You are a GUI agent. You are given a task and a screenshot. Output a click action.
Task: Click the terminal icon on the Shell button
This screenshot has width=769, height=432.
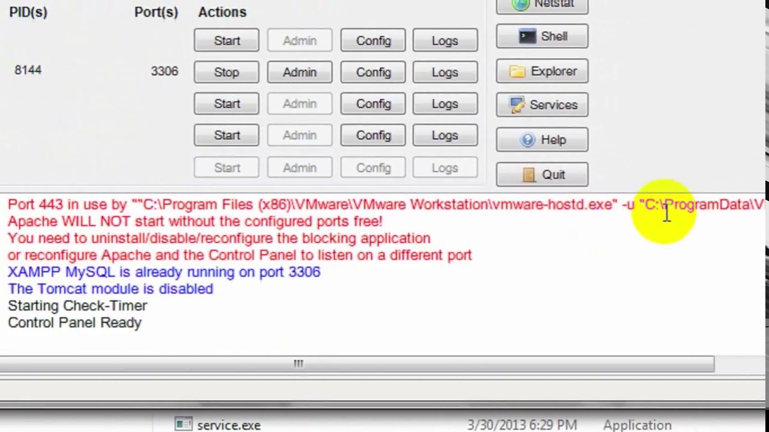[527, 37]
